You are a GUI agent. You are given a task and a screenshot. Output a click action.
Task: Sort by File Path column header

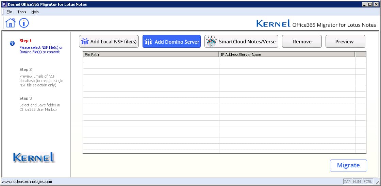coord(151,54)
